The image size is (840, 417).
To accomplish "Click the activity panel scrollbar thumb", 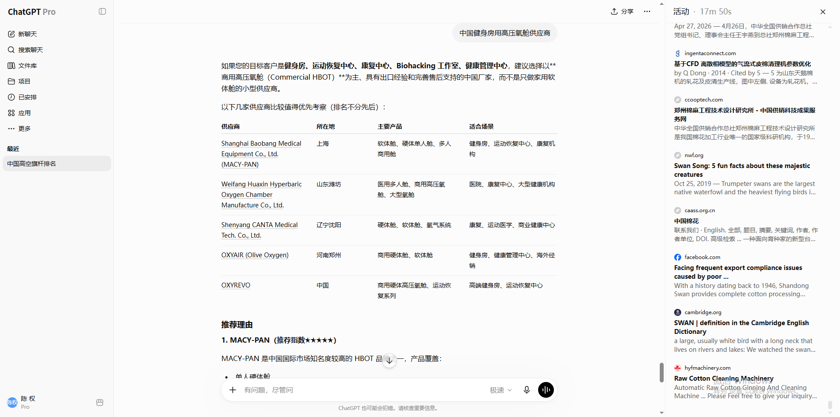I will click(x=830, y=406).
